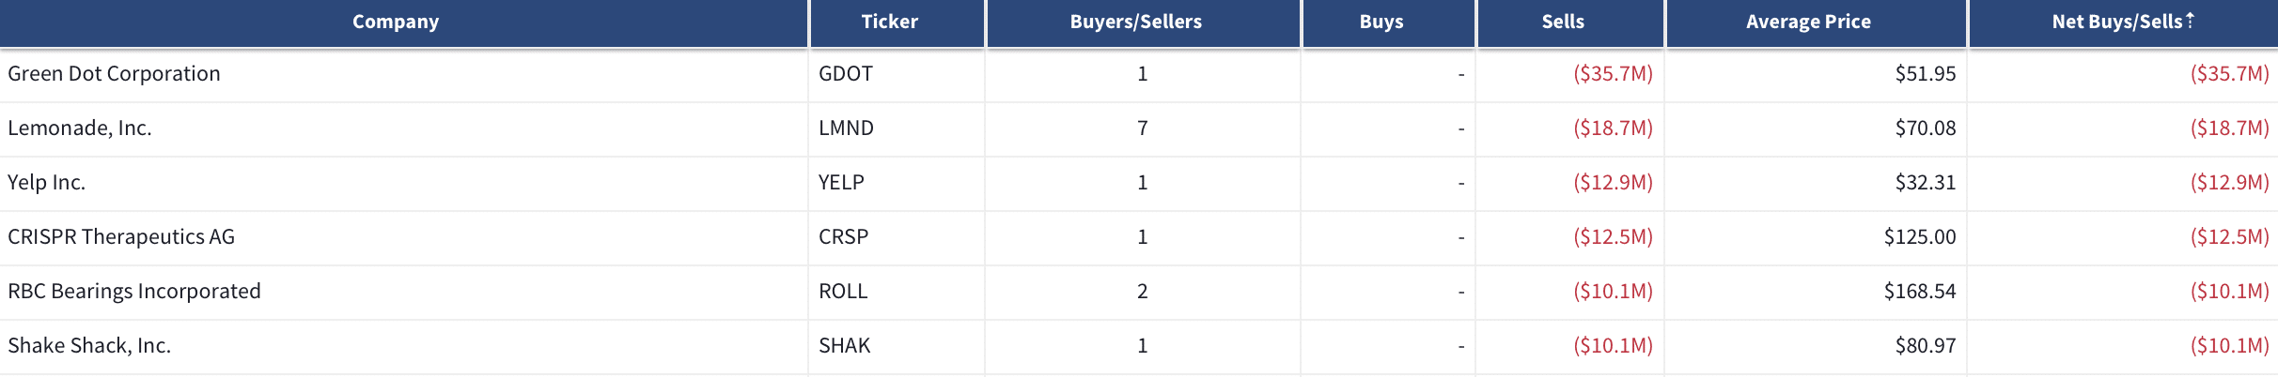Click the SHAK ticker cell
The image size is (2278, 377).
pos(897,346)
